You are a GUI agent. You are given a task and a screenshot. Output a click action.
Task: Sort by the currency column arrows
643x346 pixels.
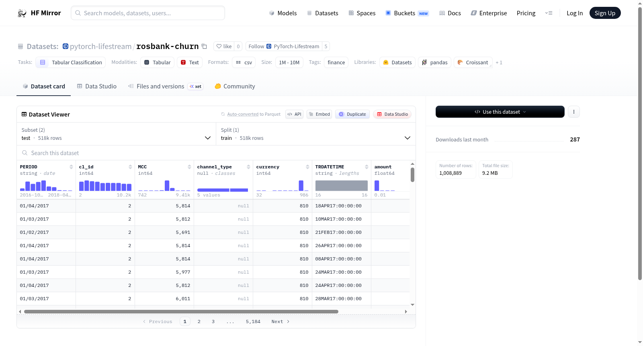tap(307, 167)
